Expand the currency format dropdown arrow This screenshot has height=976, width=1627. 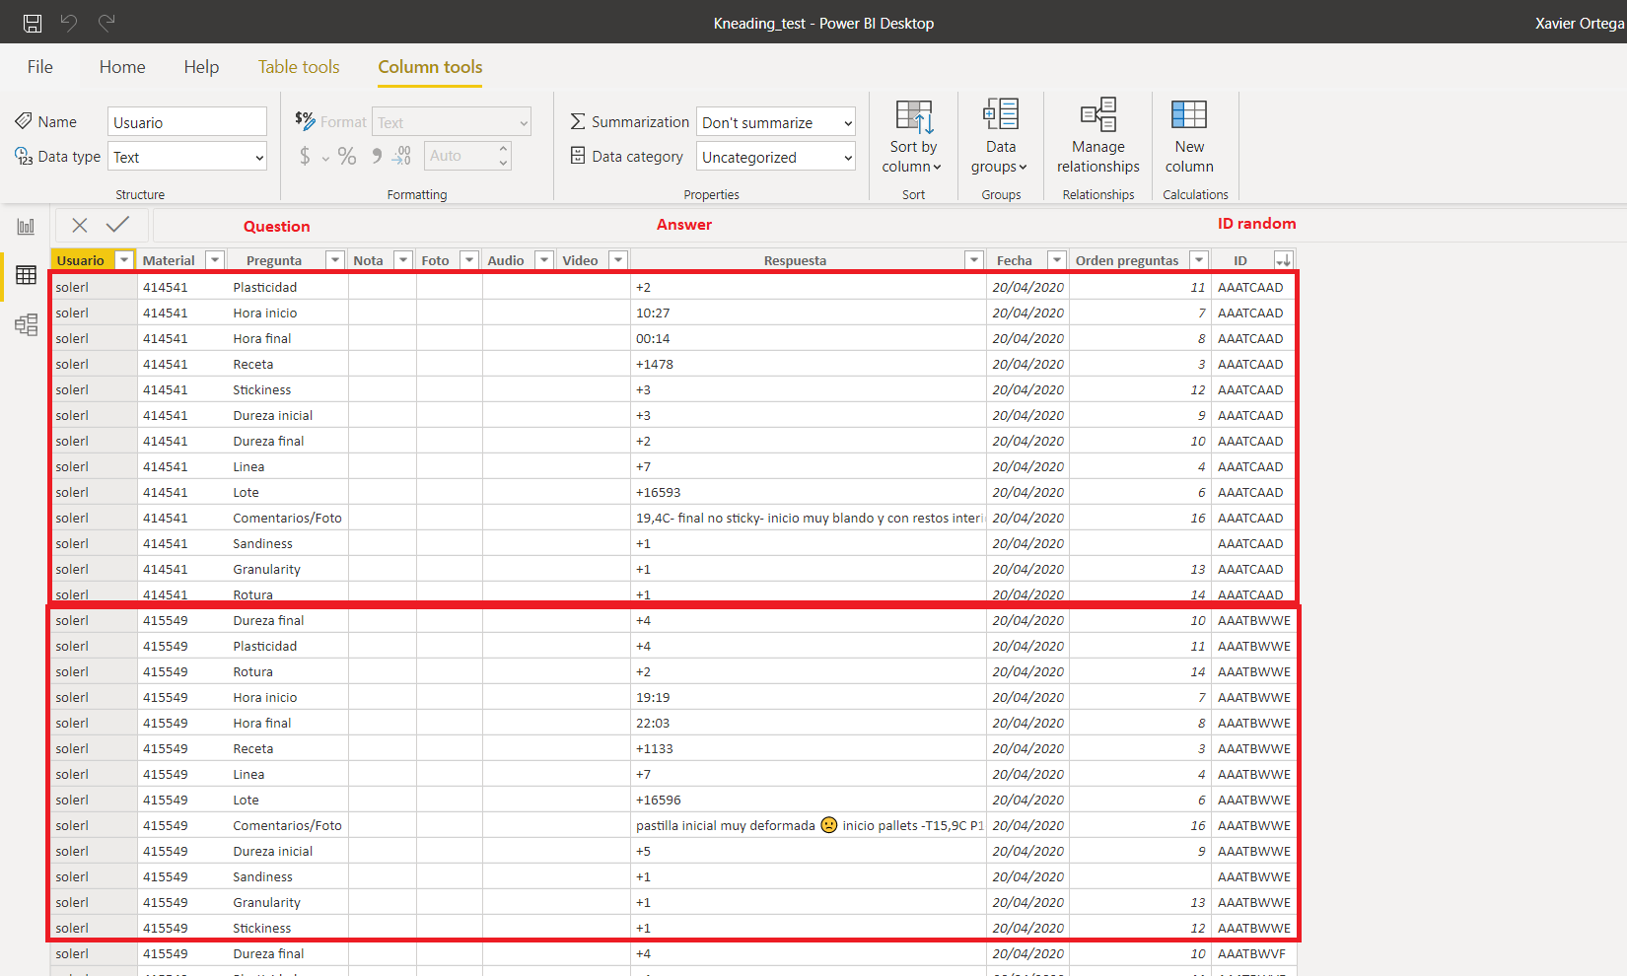pos(325,158)
